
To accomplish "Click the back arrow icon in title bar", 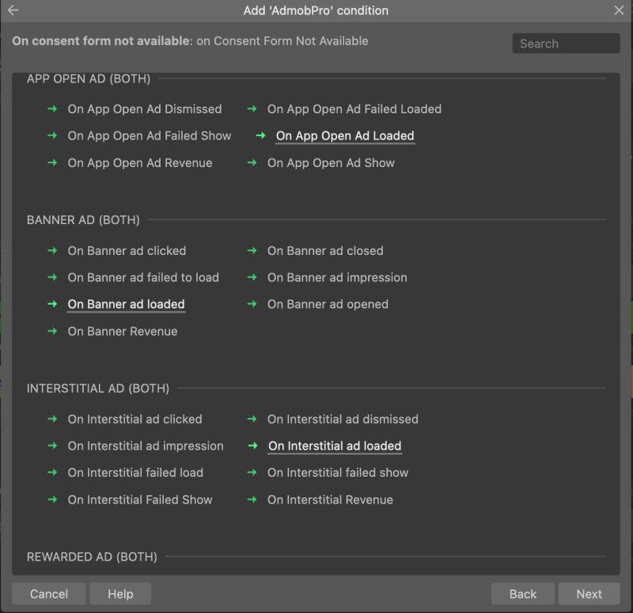I will point(13,10).
